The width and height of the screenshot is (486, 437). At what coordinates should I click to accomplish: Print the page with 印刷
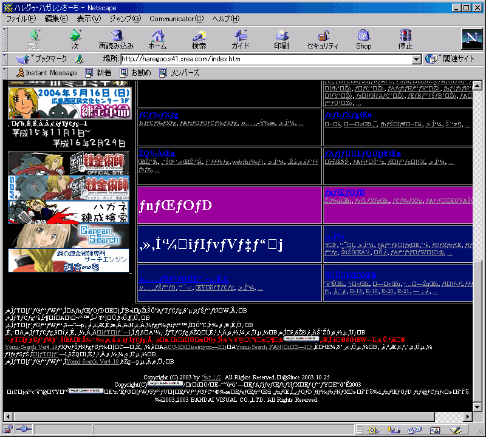click(281, 39)
